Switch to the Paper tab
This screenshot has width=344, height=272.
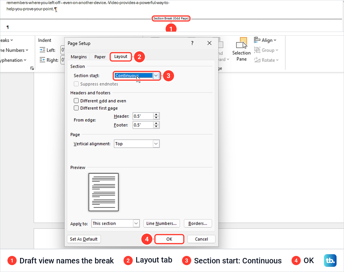pos(100,57)
